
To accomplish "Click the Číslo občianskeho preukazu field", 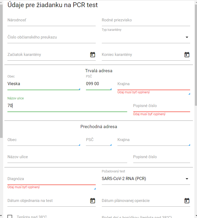I will [x=51, y=37].
